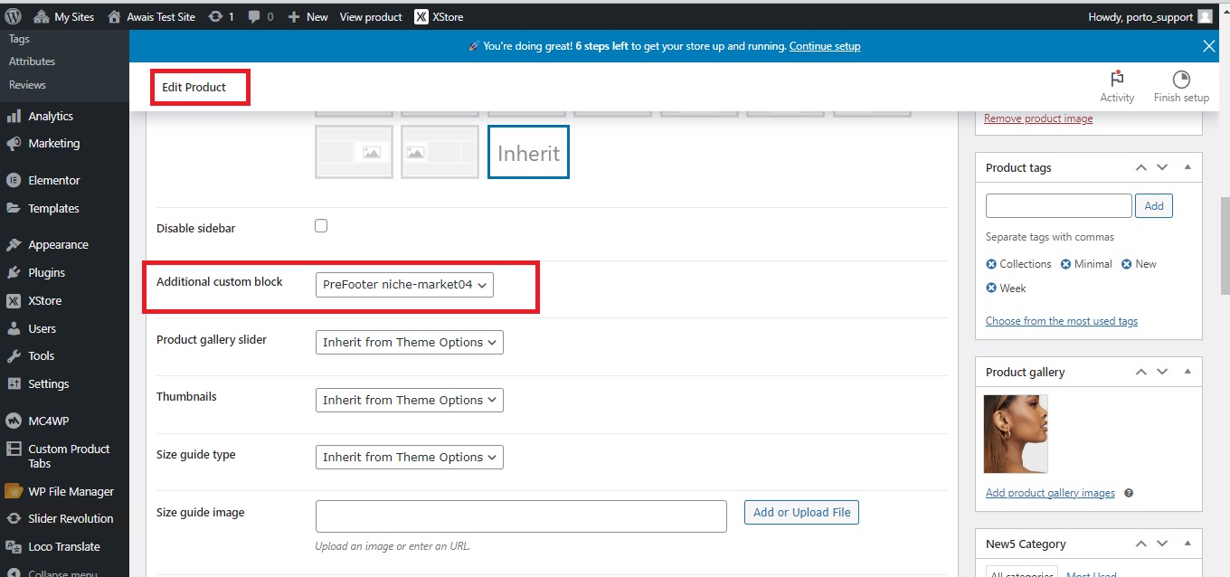Open My Sites menu
The image size is (1230, 577).
64,16
